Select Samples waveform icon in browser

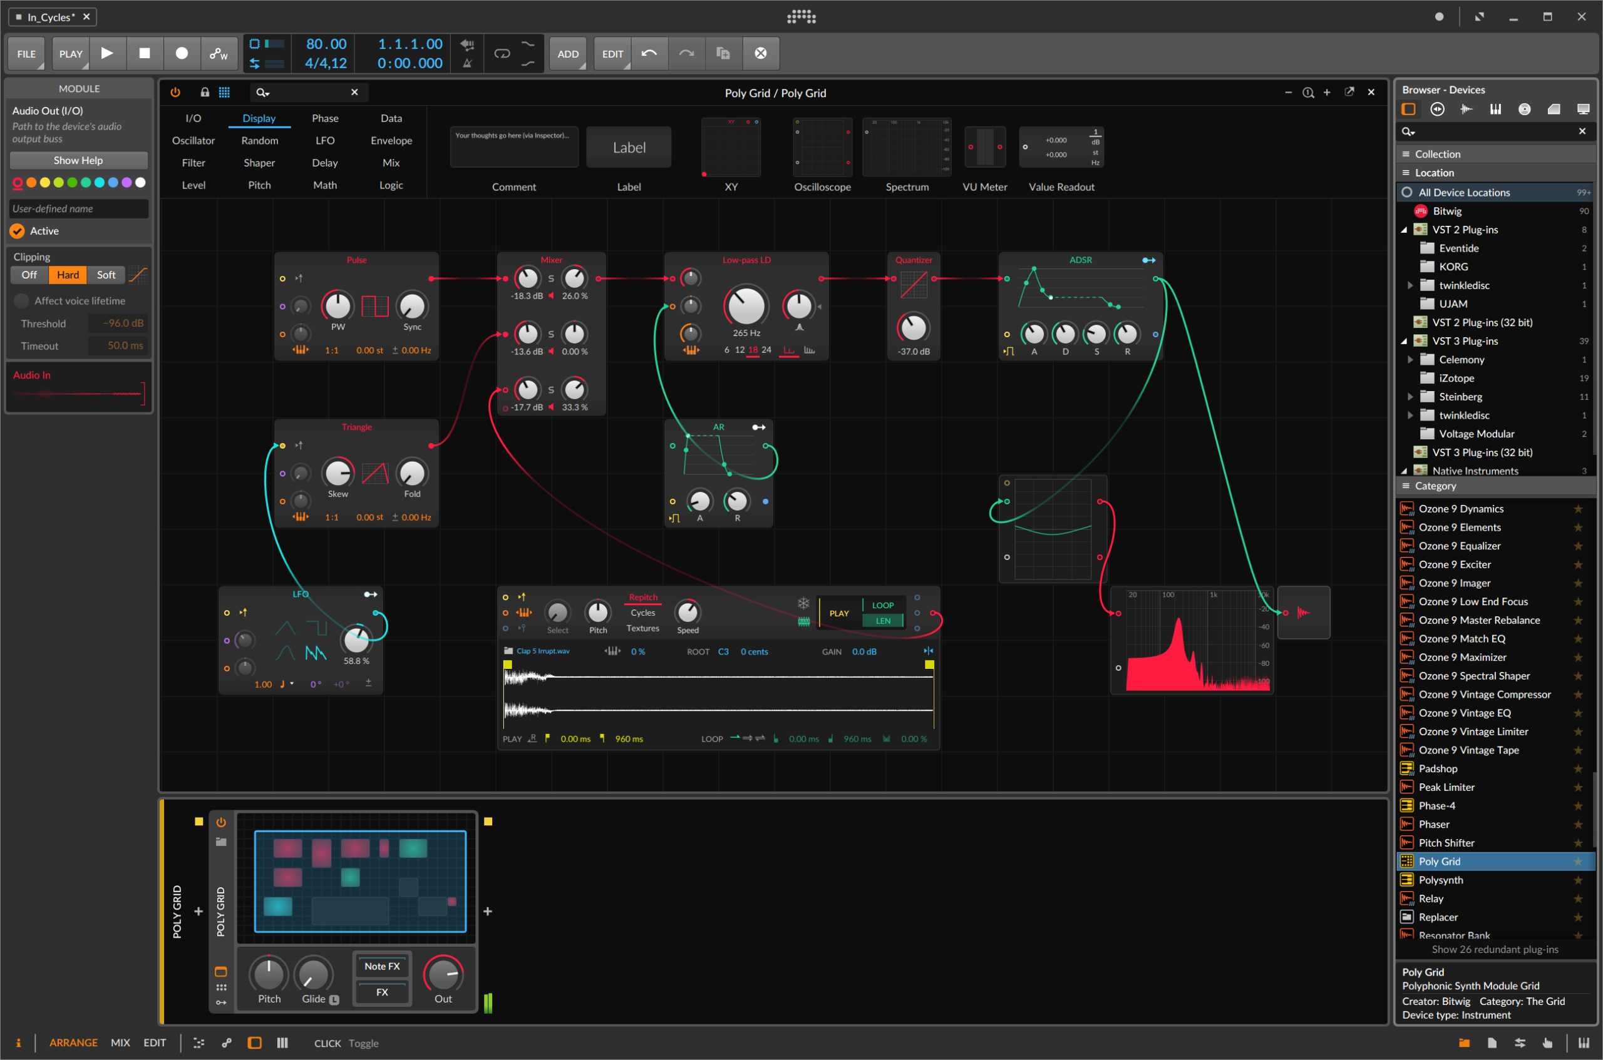1466,109
